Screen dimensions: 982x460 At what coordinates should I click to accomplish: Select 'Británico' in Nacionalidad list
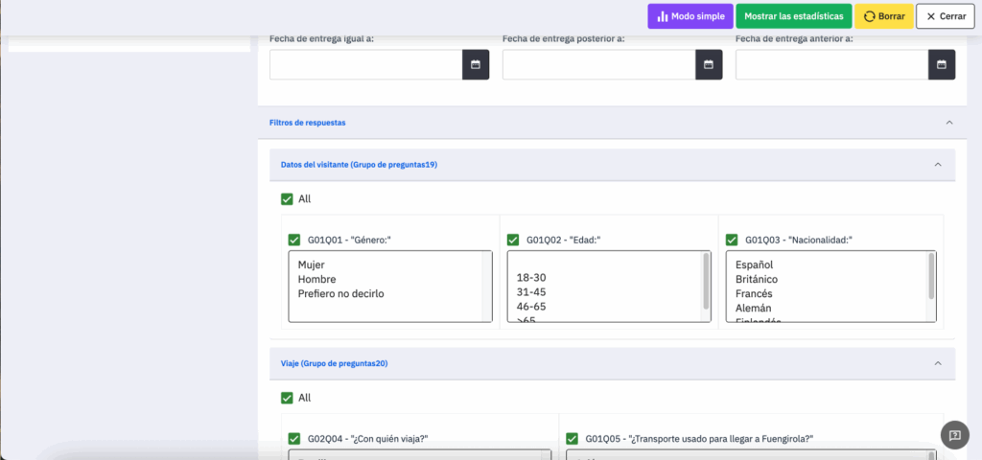(x=757, y=279)
